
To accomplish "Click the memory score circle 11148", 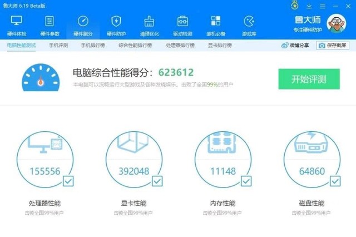I will tap(223, 159).
